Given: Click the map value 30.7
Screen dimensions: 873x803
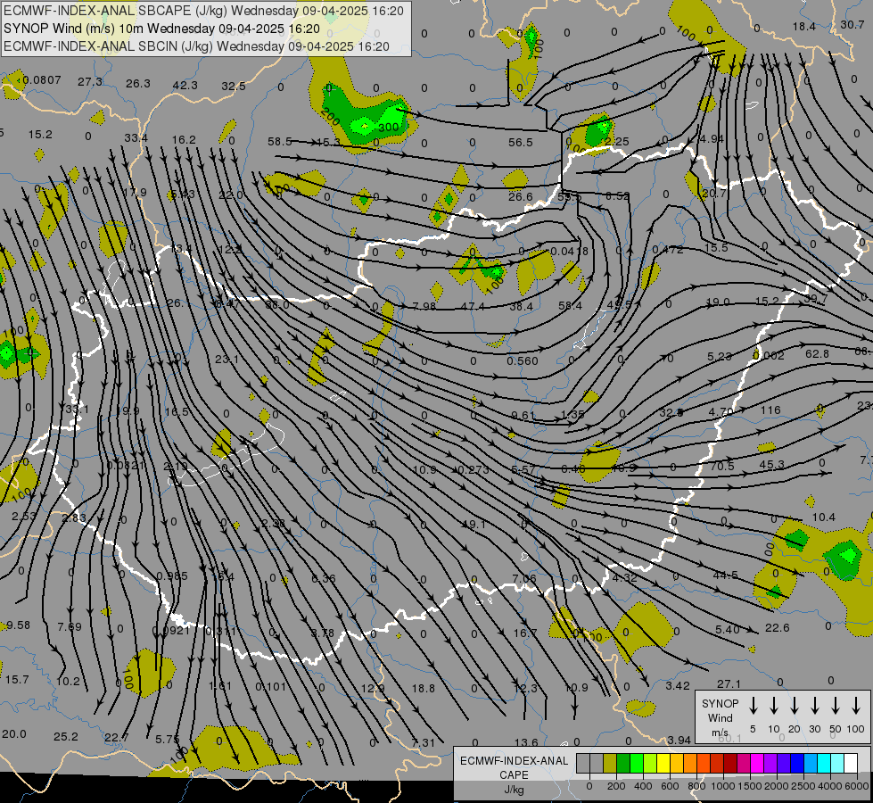Looking at the screenshot, I should pos(852,24).
